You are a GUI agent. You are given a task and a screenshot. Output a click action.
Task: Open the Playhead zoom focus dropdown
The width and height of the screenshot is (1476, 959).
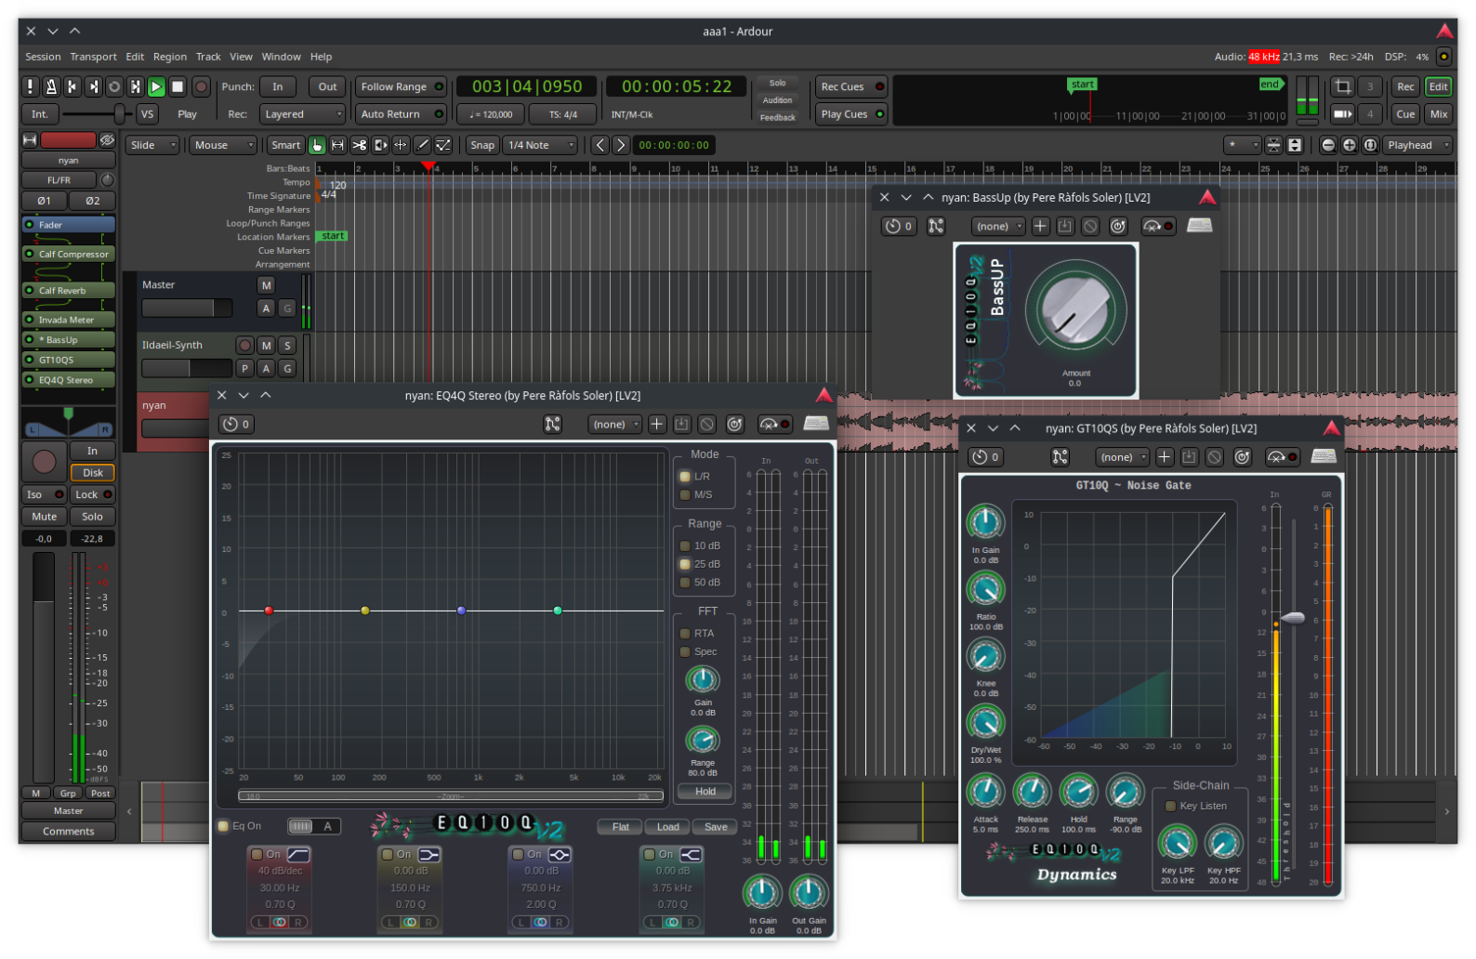[x=1417, y=145]
